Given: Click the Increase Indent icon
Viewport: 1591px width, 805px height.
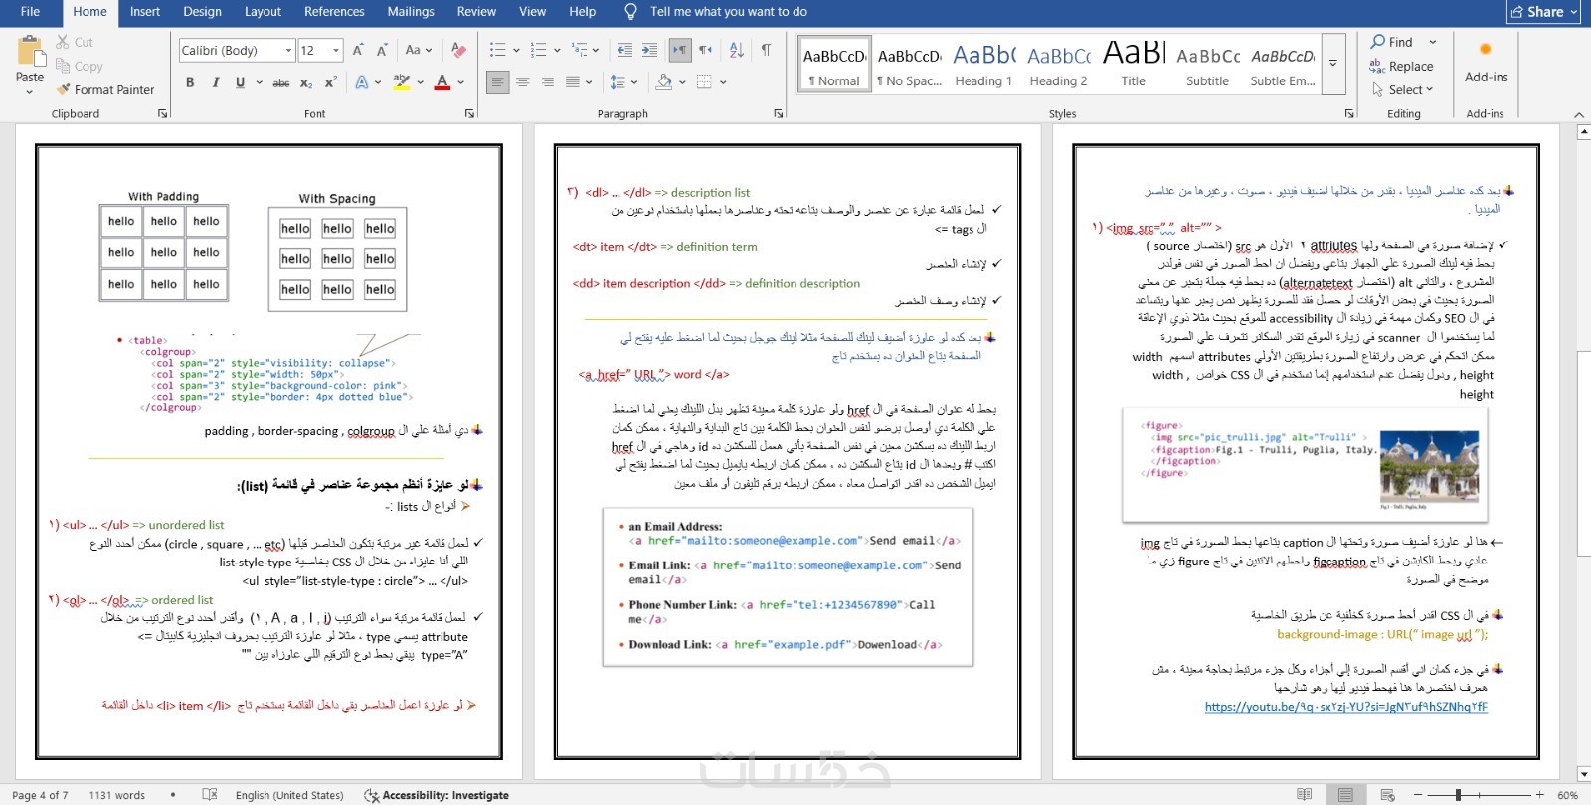Looking at the screenshot, I should pos(649,50).
